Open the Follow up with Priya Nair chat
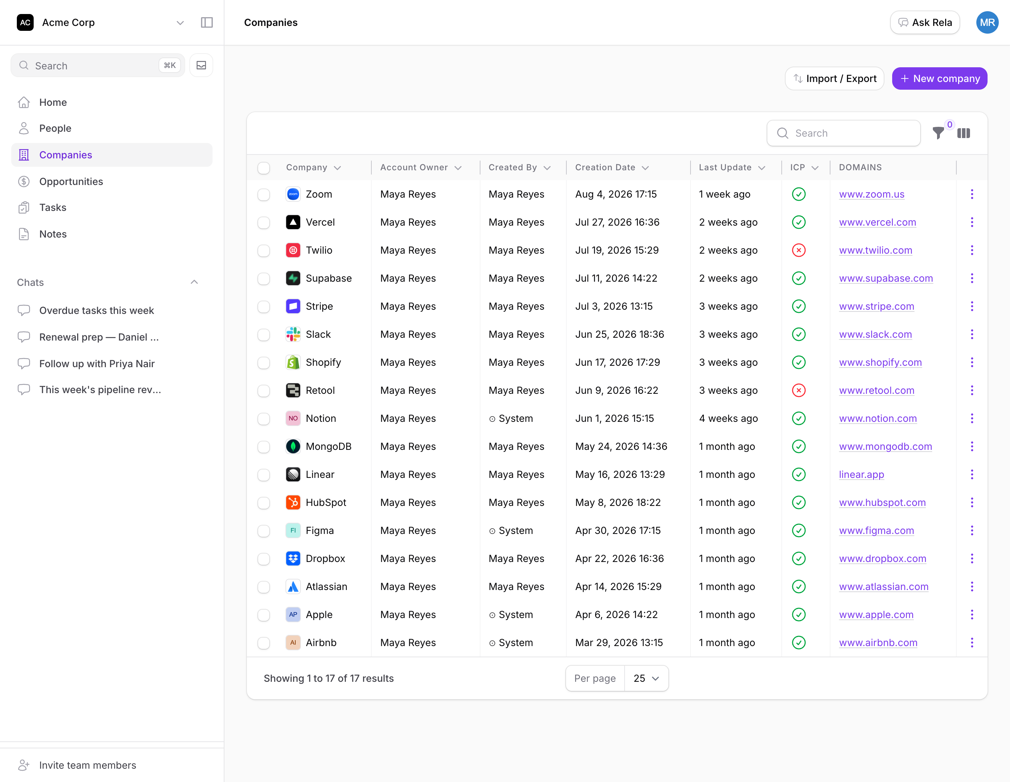The image size is (1010, 782). (112, 364)
